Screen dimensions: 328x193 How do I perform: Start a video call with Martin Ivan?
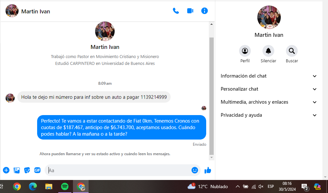pos(190,11)
